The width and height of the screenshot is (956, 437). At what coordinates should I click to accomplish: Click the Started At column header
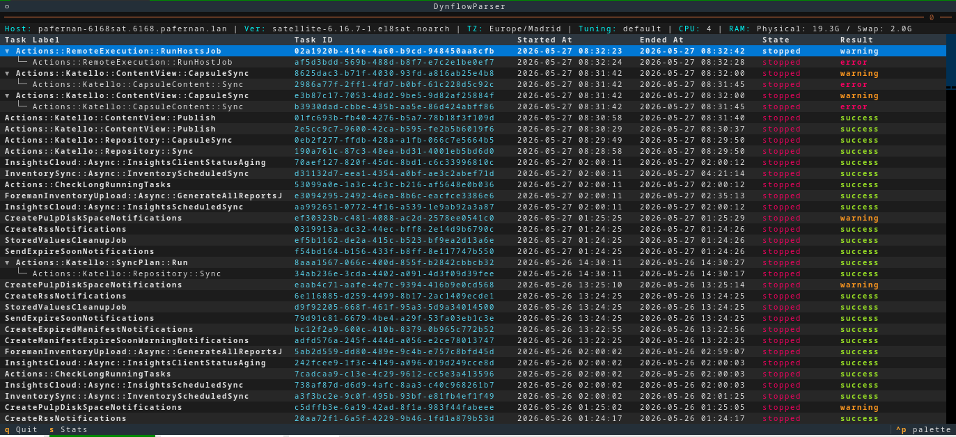(x=544, y=40)
